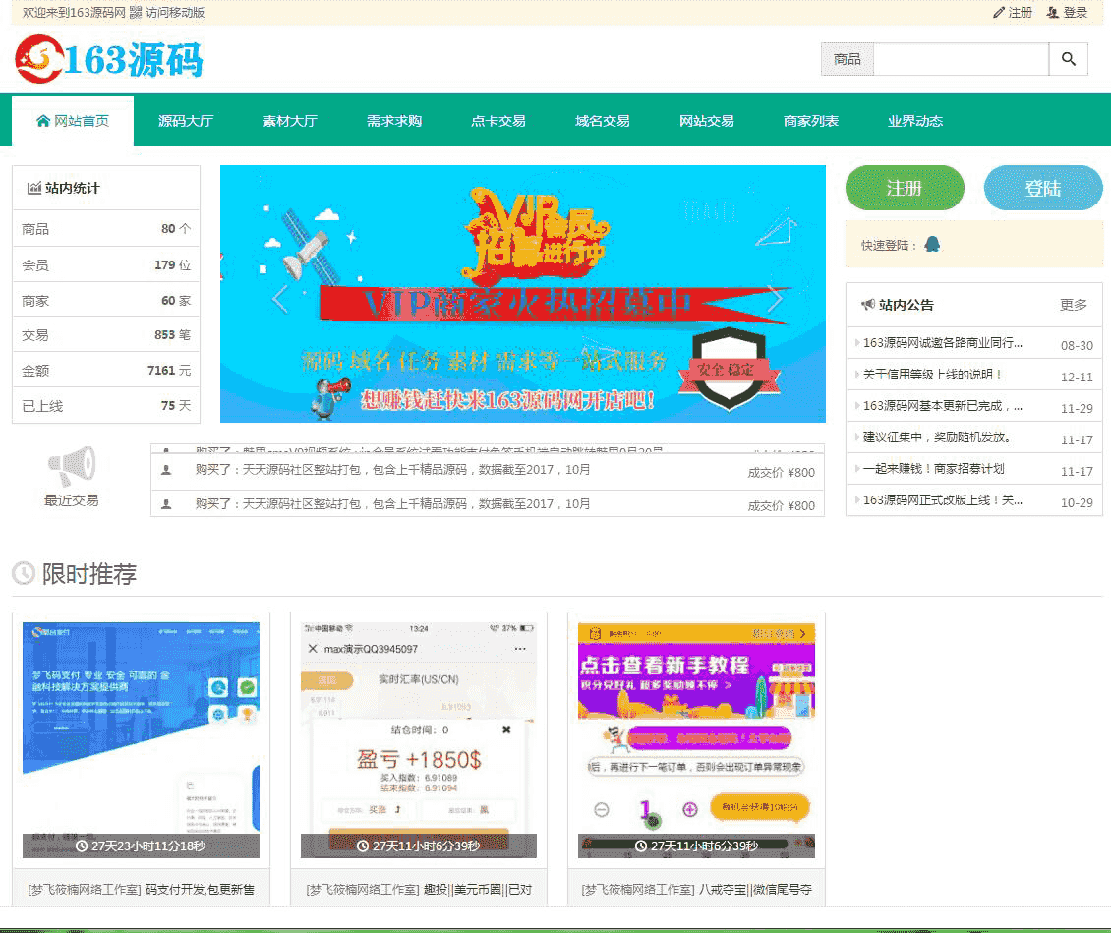The width and height of the screenshot is (1111, 933).
Task: Open the 域名交易 section
Action: tap(602, 120)
